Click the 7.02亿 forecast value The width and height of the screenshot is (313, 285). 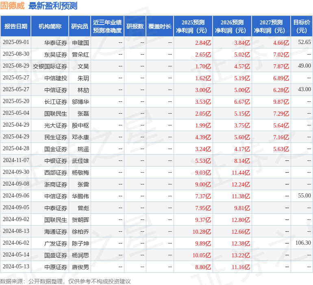[281, 55]
